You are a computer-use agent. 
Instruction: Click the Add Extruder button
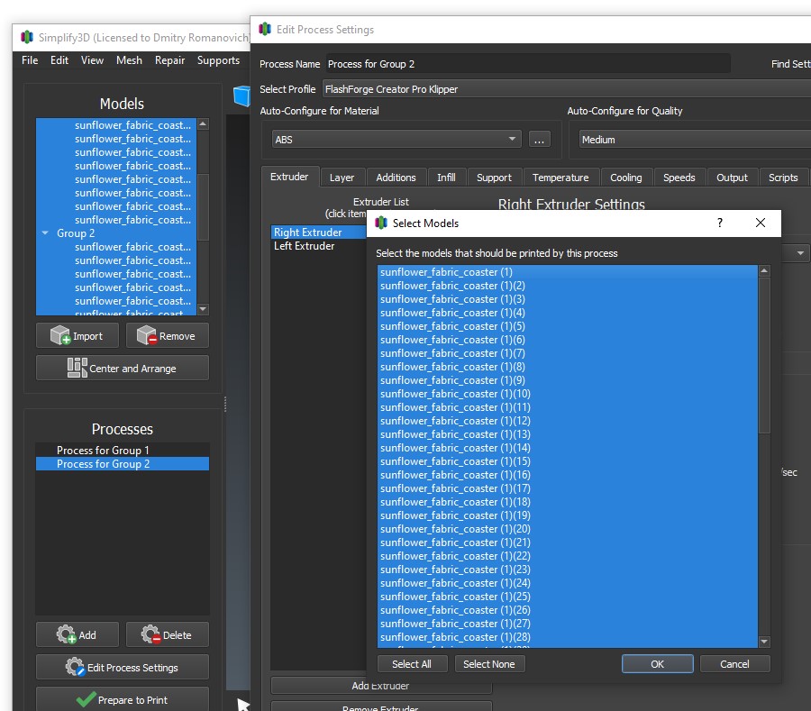click(x=381, y=686)
